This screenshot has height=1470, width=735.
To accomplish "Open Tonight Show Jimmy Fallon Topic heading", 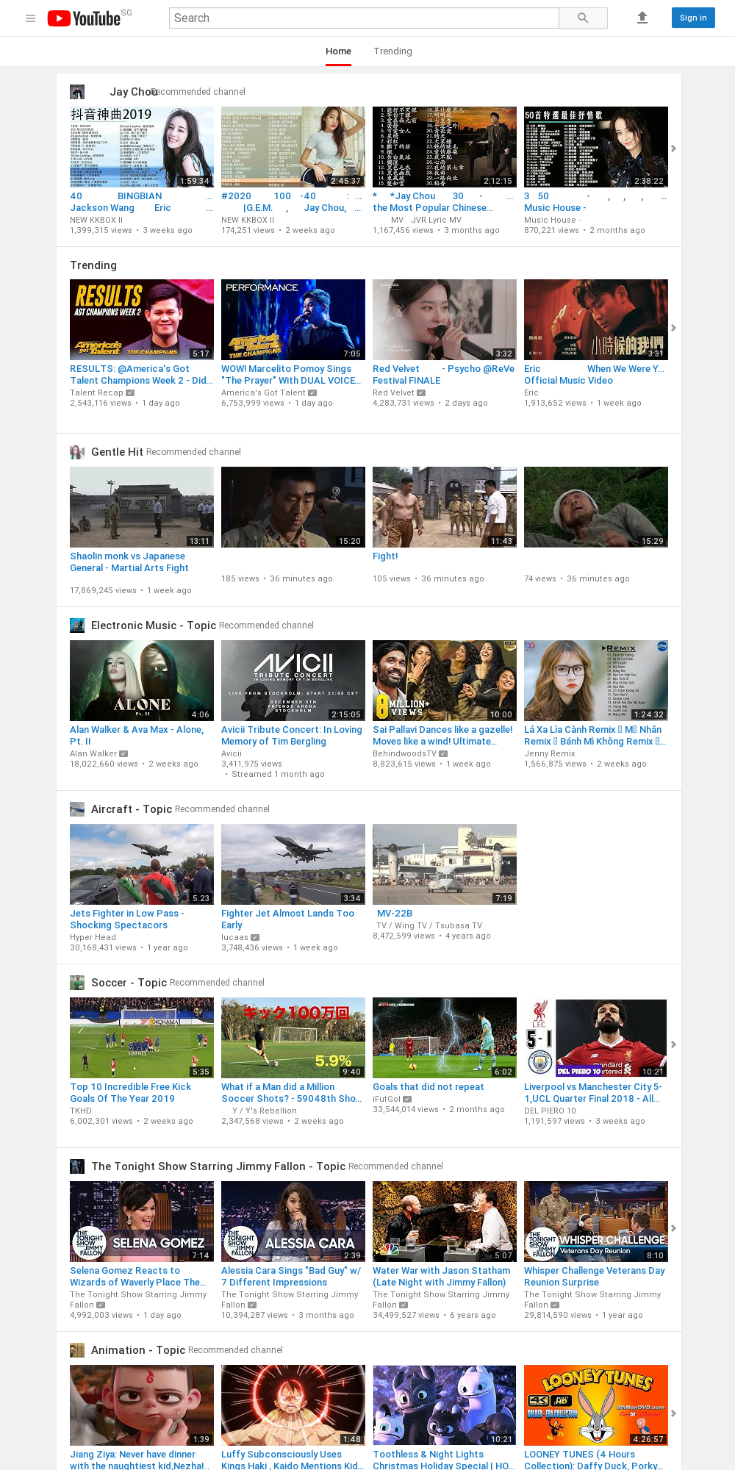I will point(218,1166).
